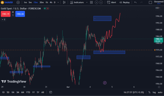Click the second circular toolbar icon before Alert
164x96 pixels.
click(x=101, y=2)
